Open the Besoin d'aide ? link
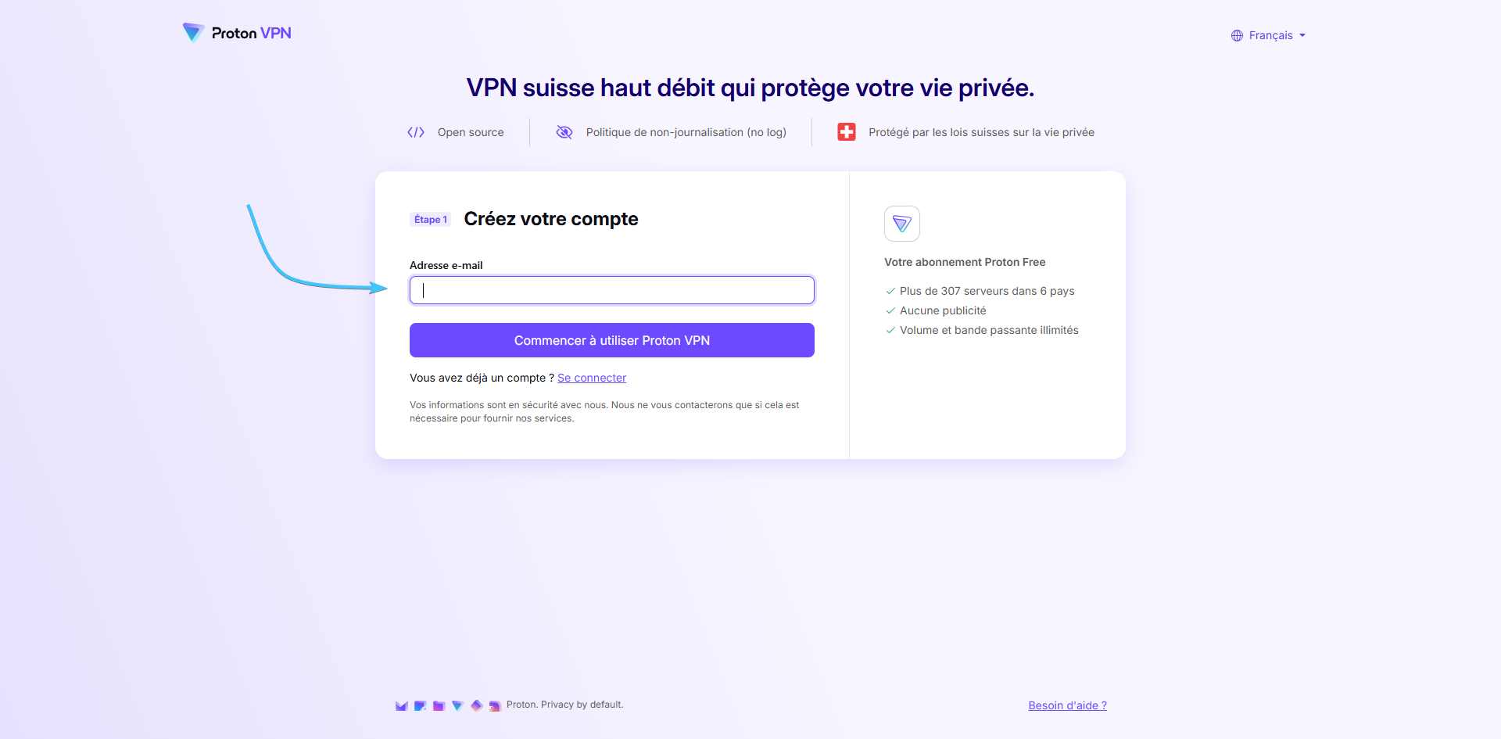This screenshot has height=739, width=1501. (1068, 705)
